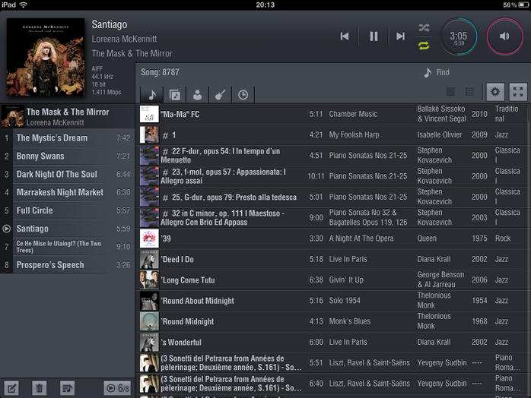Skip to the previous track
This screenshot has height=398, width=531.
coord(345,36)
